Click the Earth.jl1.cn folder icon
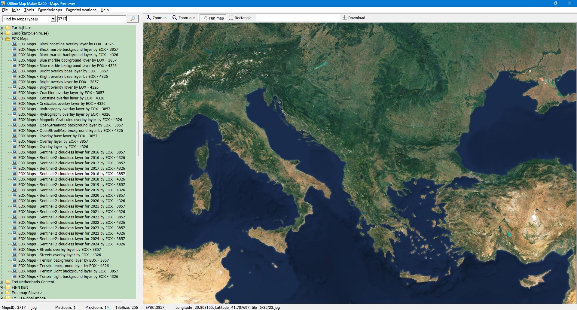 pos(8,28)
